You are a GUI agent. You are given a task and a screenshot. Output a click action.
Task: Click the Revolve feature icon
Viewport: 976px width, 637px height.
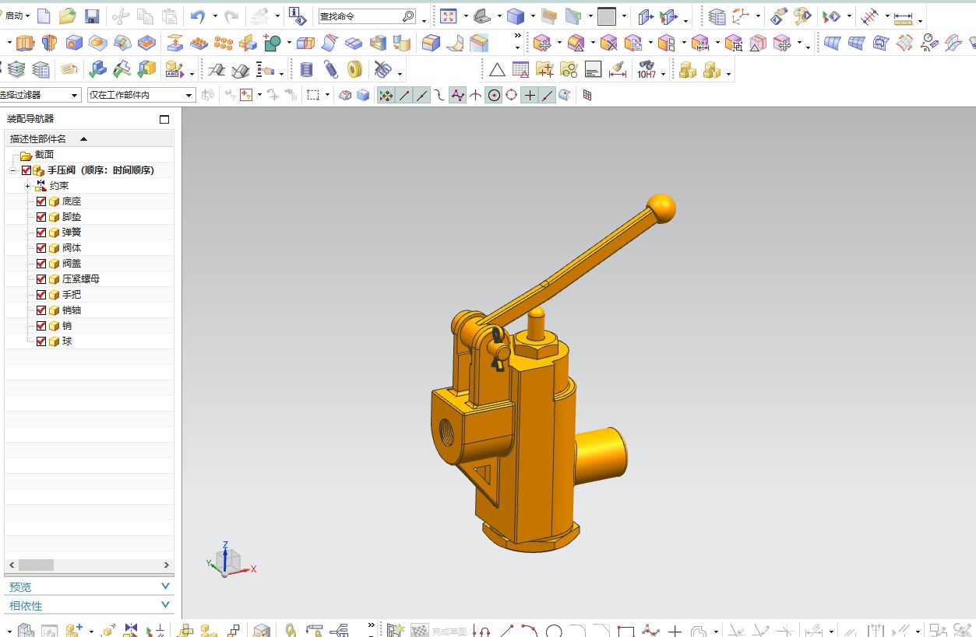coord(50,43)
